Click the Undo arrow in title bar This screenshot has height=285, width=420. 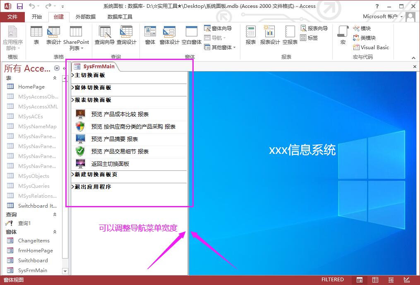coord(31,6)
